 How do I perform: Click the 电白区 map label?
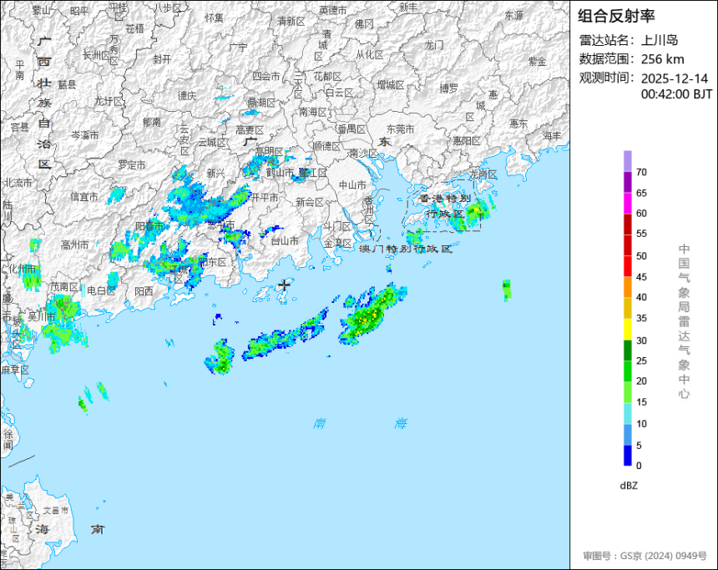(x=101, y=290)
